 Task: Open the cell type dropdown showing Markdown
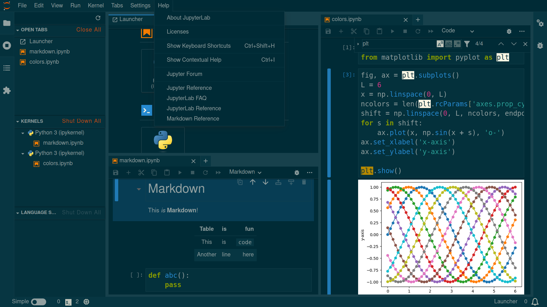244,172
